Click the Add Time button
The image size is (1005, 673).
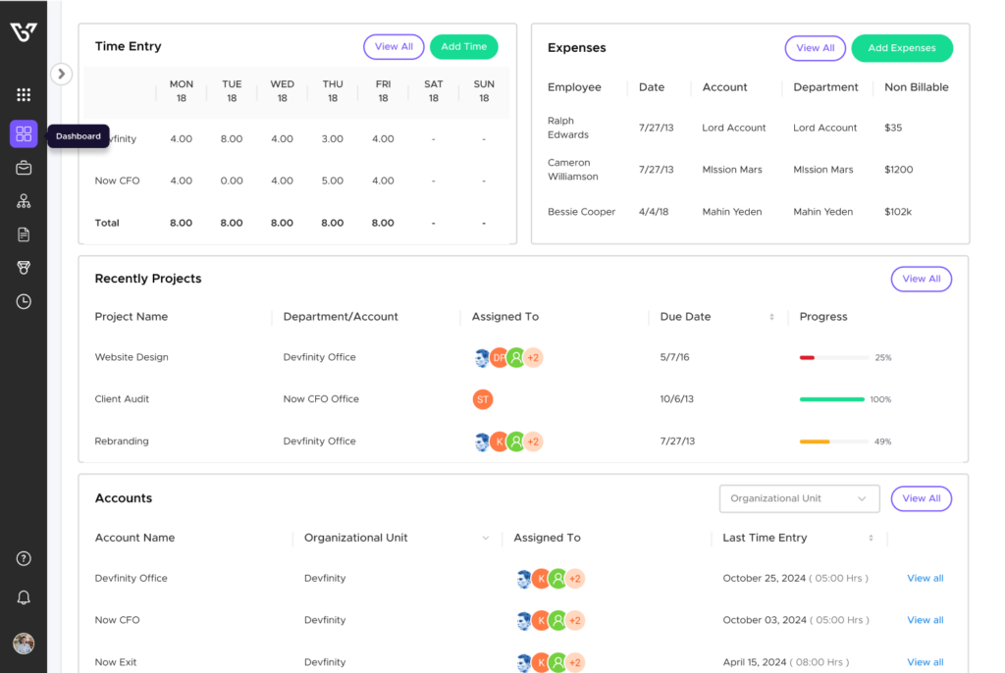click(463, 46)
